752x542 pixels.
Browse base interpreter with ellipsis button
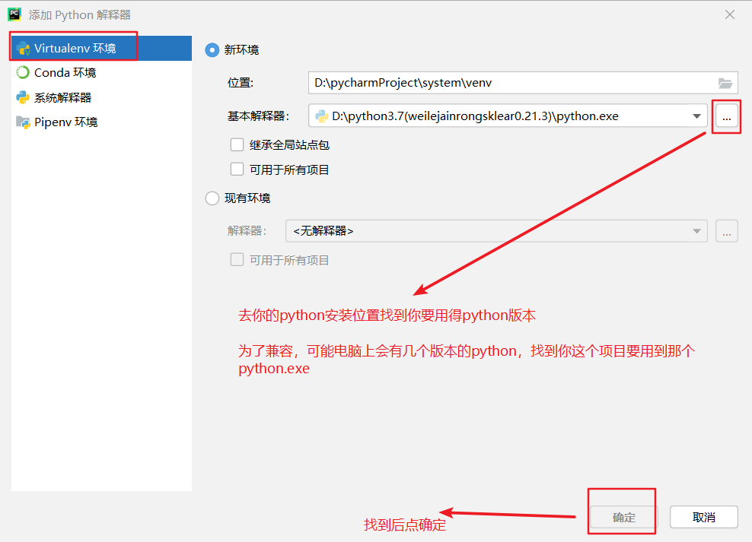click(x=727, y=116)
